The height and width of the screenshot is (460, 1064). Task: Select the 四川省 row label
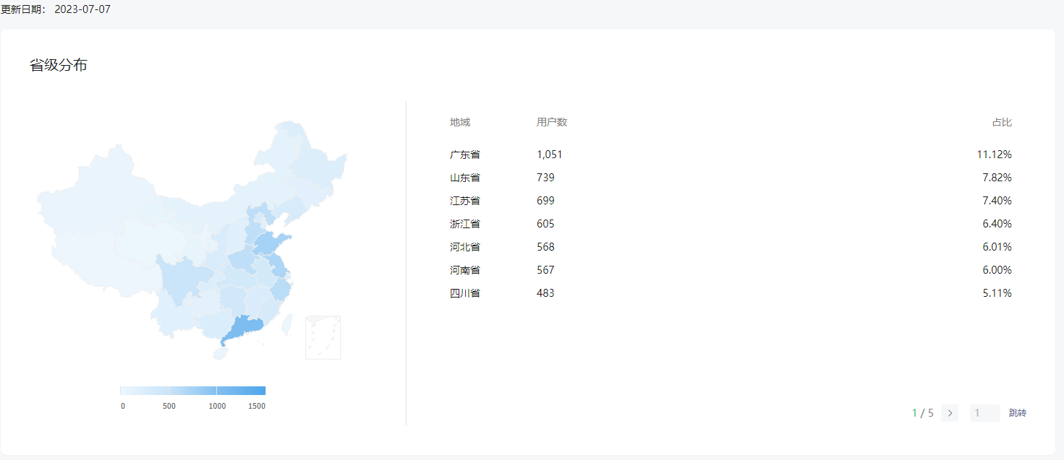465,293
